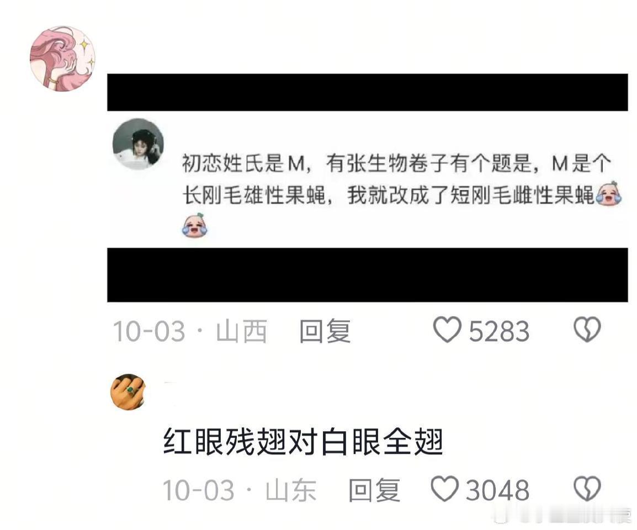Reply to the Shanxi comment (回复)
The height and width of the screenshot is (530, 637).
click(325, 331)
